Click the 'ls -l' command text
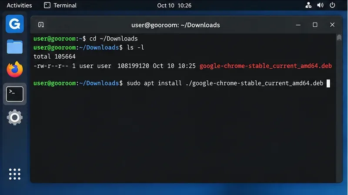348x195 pixels. 135,47
